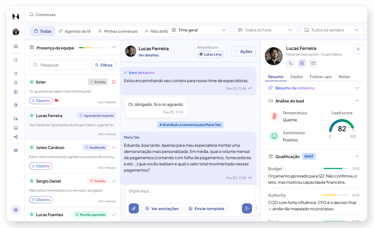Viewport: 374px width, 228px height.
Task: Click the Aguardando resposta status badge
Action: point(97,115)
